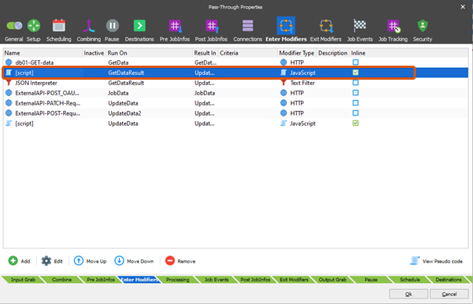This screenshot has height=304, width=473.
Task: Open the Pre JobInfos icon
Action: click(x=175, y=26)
